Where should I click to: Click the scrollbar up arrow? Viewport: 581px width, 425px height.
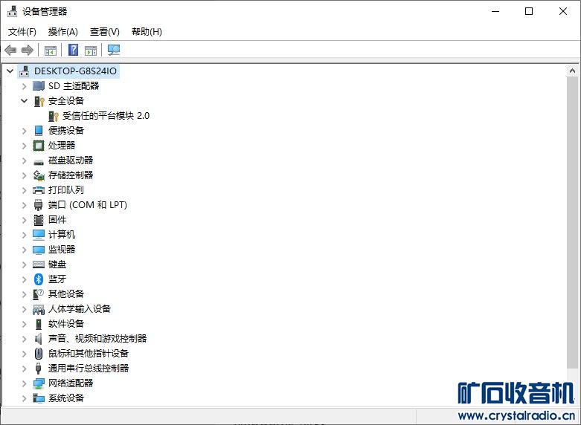(x=572, y=71)
